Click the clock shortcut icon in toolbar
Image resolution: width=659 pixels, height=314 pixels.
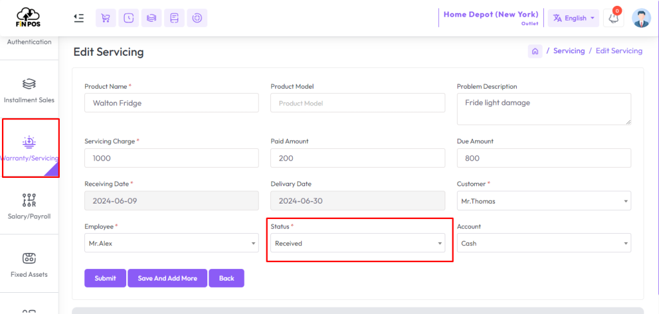(129, 18)
